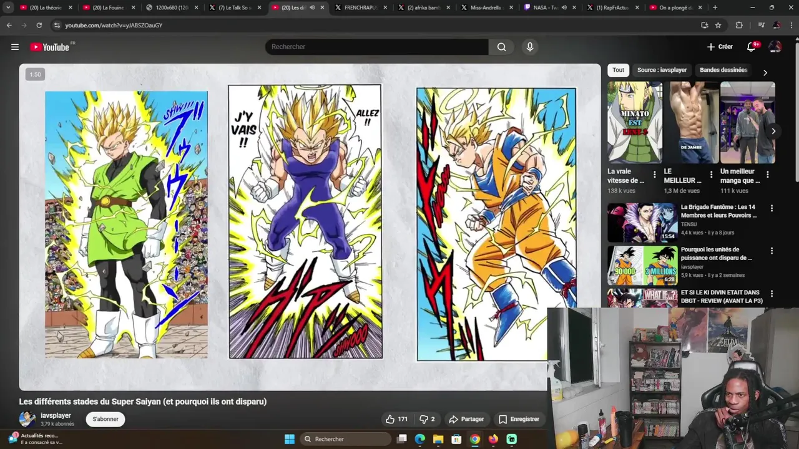The width and height of the screenshot is (799, 449).
Task: Open menu for La Brigade Fantôme video
Action: (x=772, y=208)
